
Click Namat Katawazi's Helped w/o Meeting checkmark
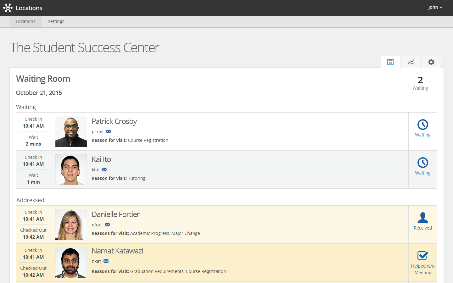coord(422,256)
